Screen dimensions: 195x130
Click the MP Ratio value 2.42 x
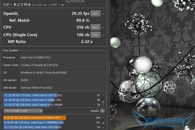tap(87, 42)
